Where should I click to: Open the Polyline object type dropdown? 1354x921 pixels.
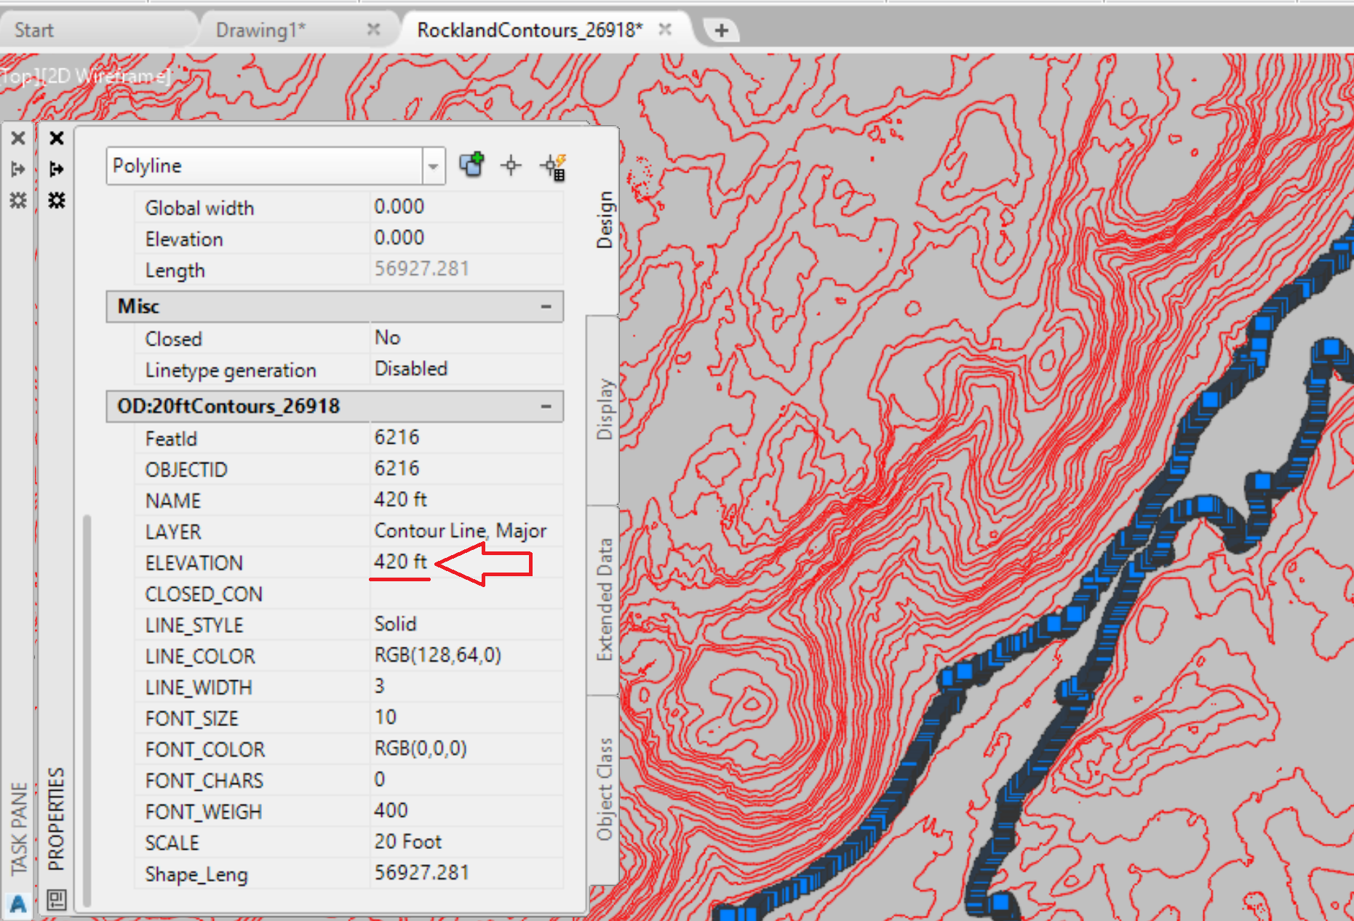point(433,166)
